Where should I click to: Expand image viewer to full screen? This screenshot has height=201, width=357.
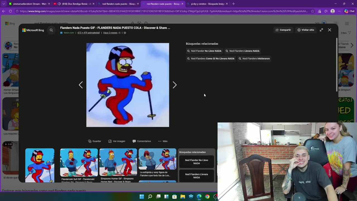click(x=321, y=30)
